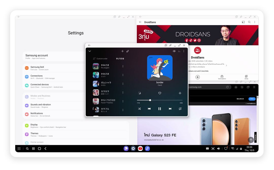Open the Subscriptions tab on the DroidSans page

click(222, 77)
